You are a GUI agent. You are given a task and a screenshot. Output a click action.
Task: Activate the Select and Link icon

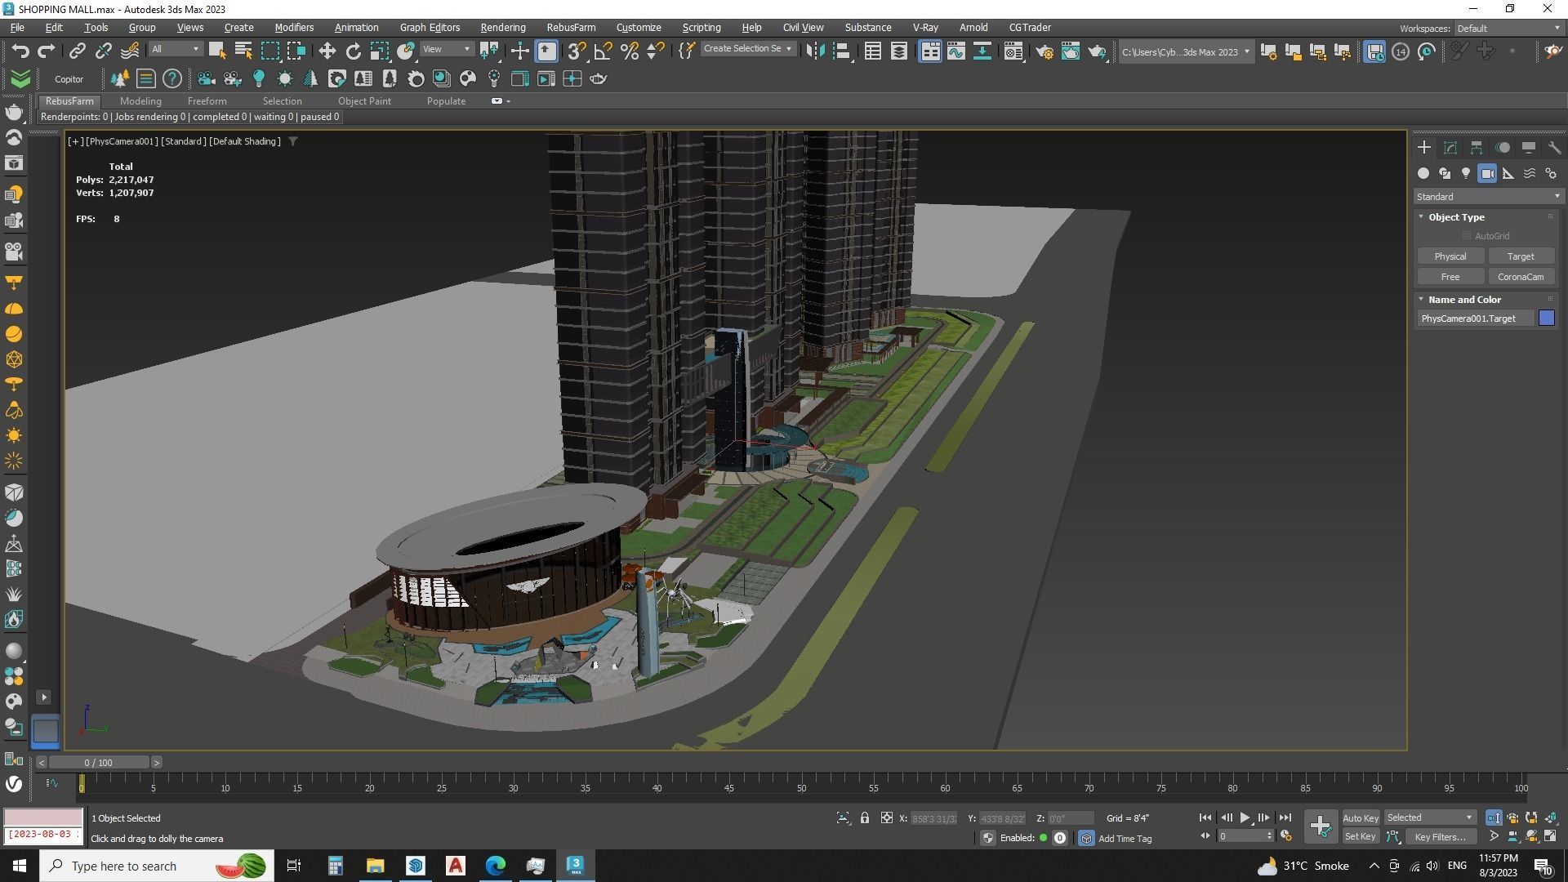77,51
